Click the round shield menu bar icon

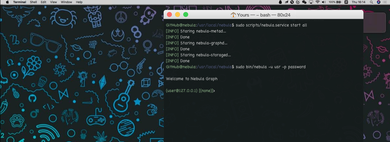pyautogui.click(x=292, y=2)
